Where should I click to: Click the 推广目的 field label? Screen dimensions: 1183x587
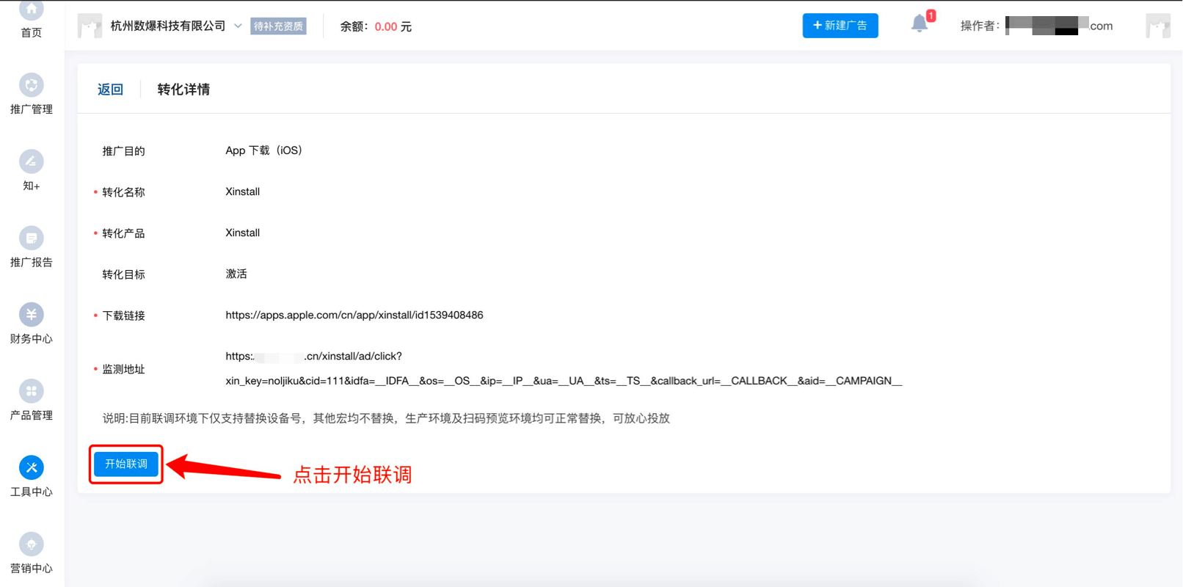(123, 151)
